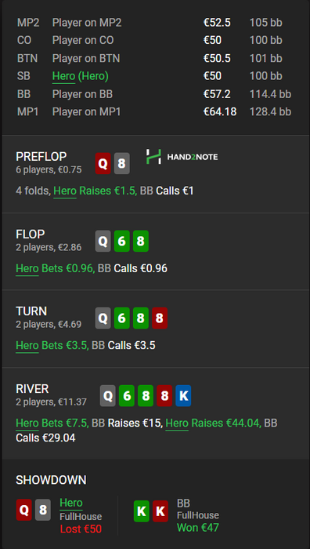Click the gray 8 preflop hole card
This screenshot has width=310, height=549.
tap(122, 163)
